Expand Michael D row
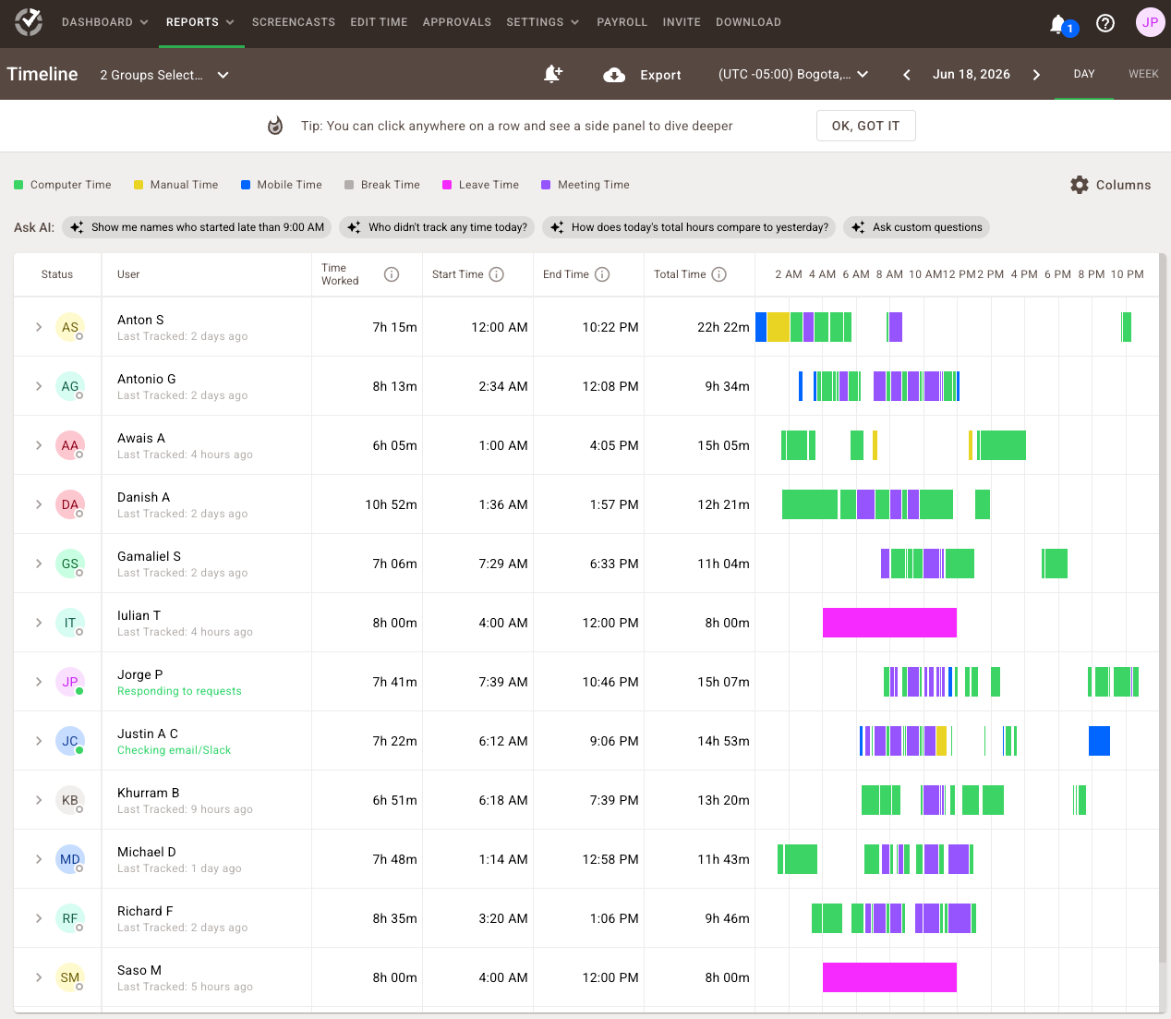 tap(39, 859)
